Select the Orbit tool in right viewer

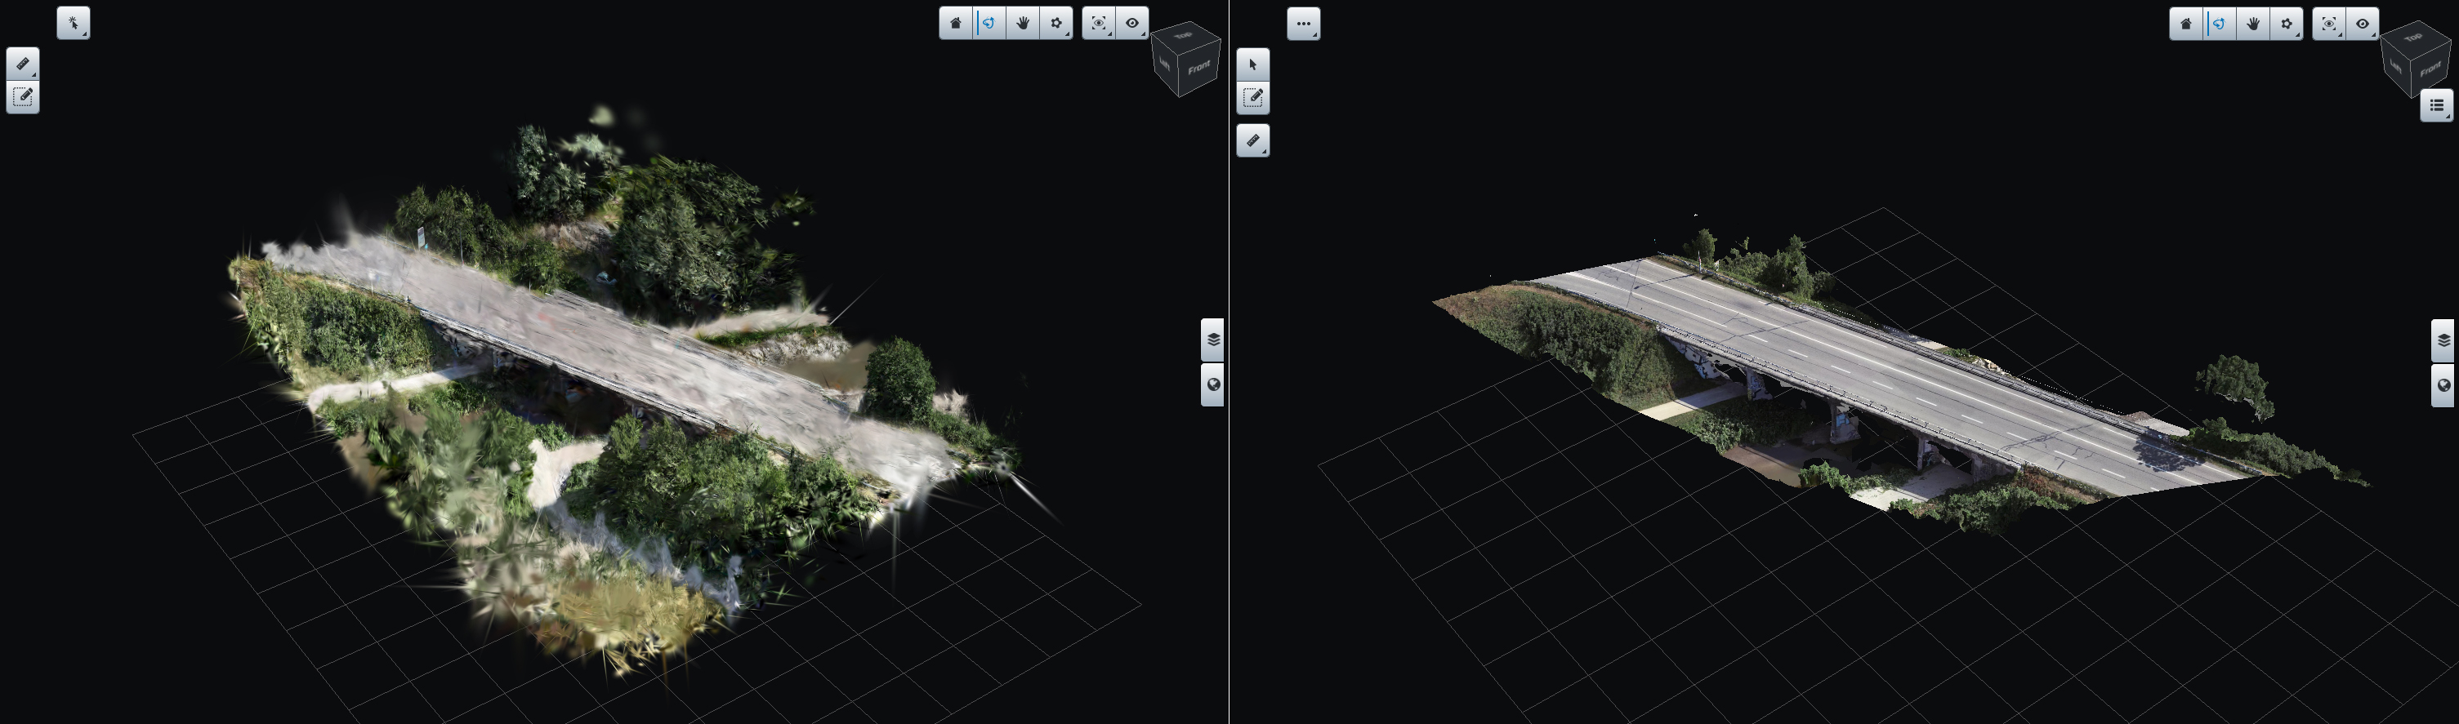(x=2220, y=24)
